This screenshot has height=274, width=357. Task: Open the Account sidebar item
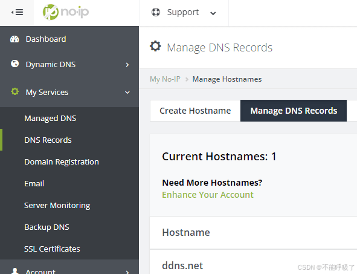pos(40,271)
